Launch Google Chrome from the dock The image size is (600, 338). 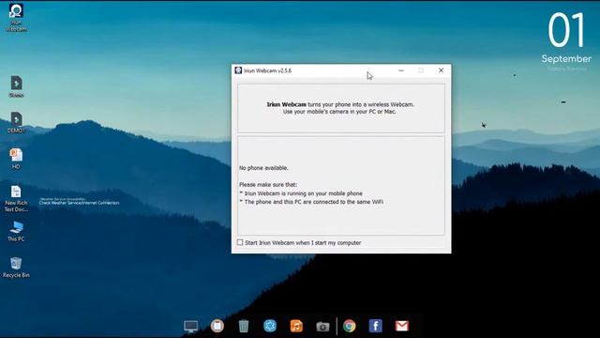click(349, 326)
